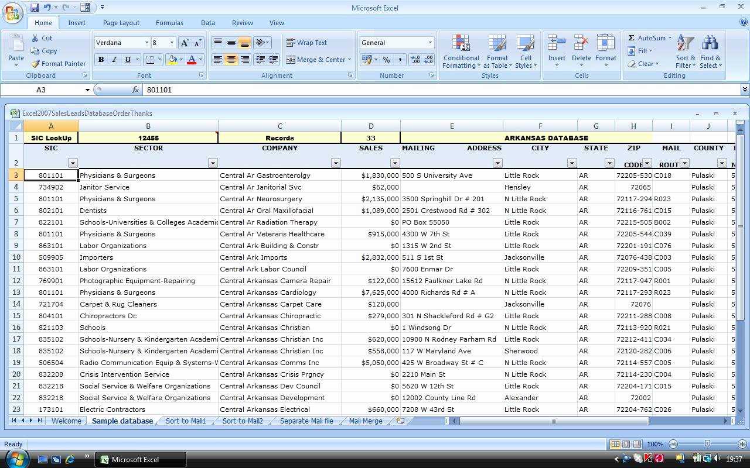
Task: Open the COMPANY column filter dropdown
Action: [x=336, y=163]
